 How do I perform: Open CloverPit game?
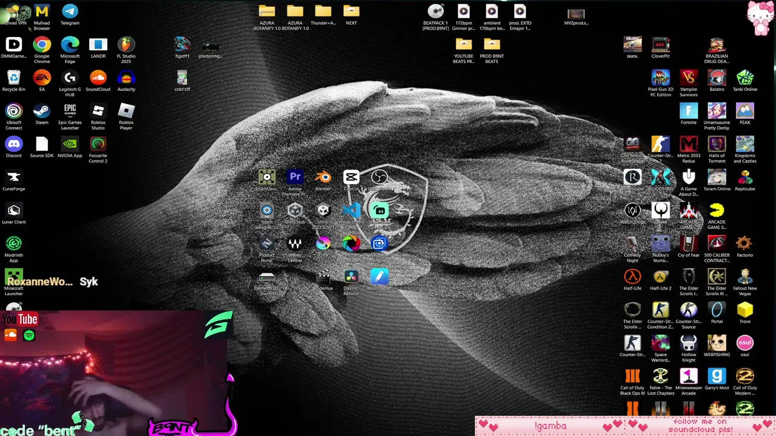click(661, 44)
